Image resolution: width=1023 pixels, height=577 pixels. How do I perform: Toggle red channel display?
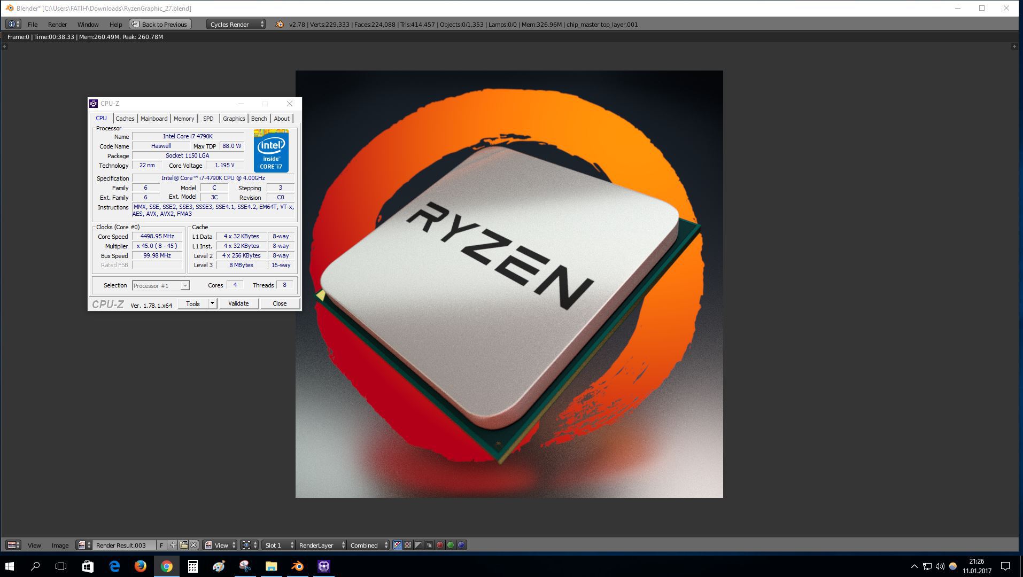(x=440, y=545)
